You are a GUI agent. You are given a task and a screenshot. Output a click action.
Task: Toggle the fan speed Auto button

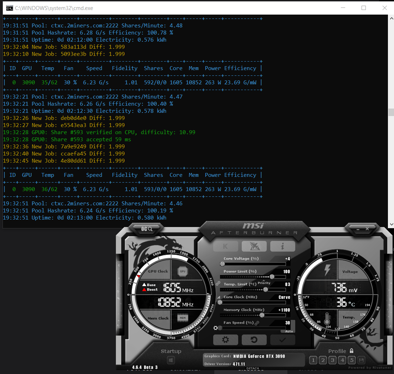click(x=289, y=331)
